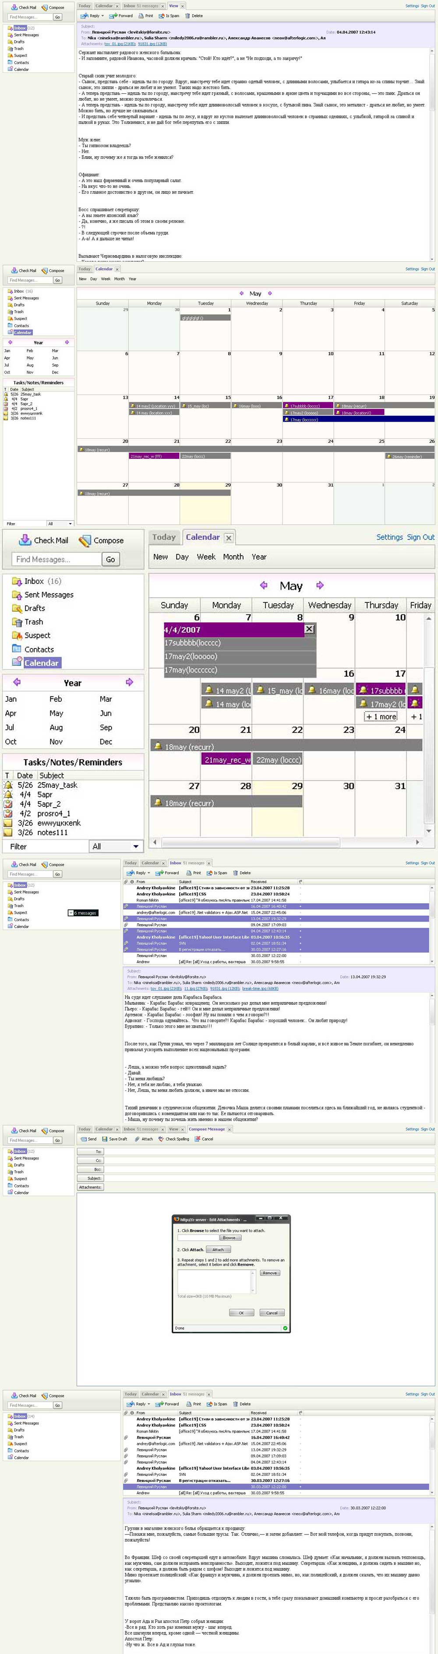Screen dimensions: 438x1654
Task: Open the Reply dropdown arrow in the topmost message view
Action: 103,15
